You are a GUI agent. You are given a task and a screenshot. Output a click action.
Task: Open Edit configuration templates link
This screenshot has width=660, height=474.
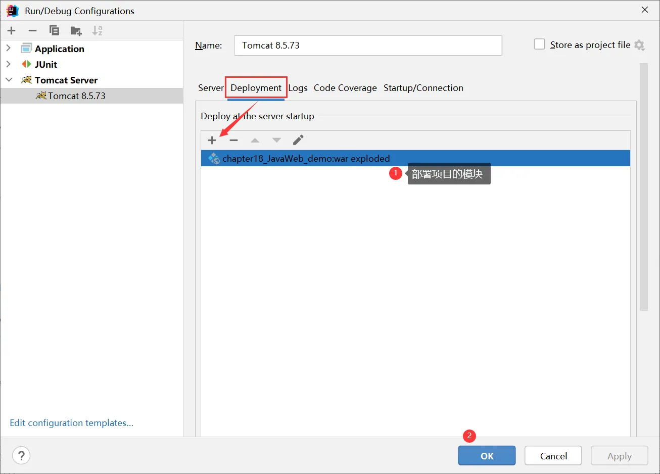[72, 423]
